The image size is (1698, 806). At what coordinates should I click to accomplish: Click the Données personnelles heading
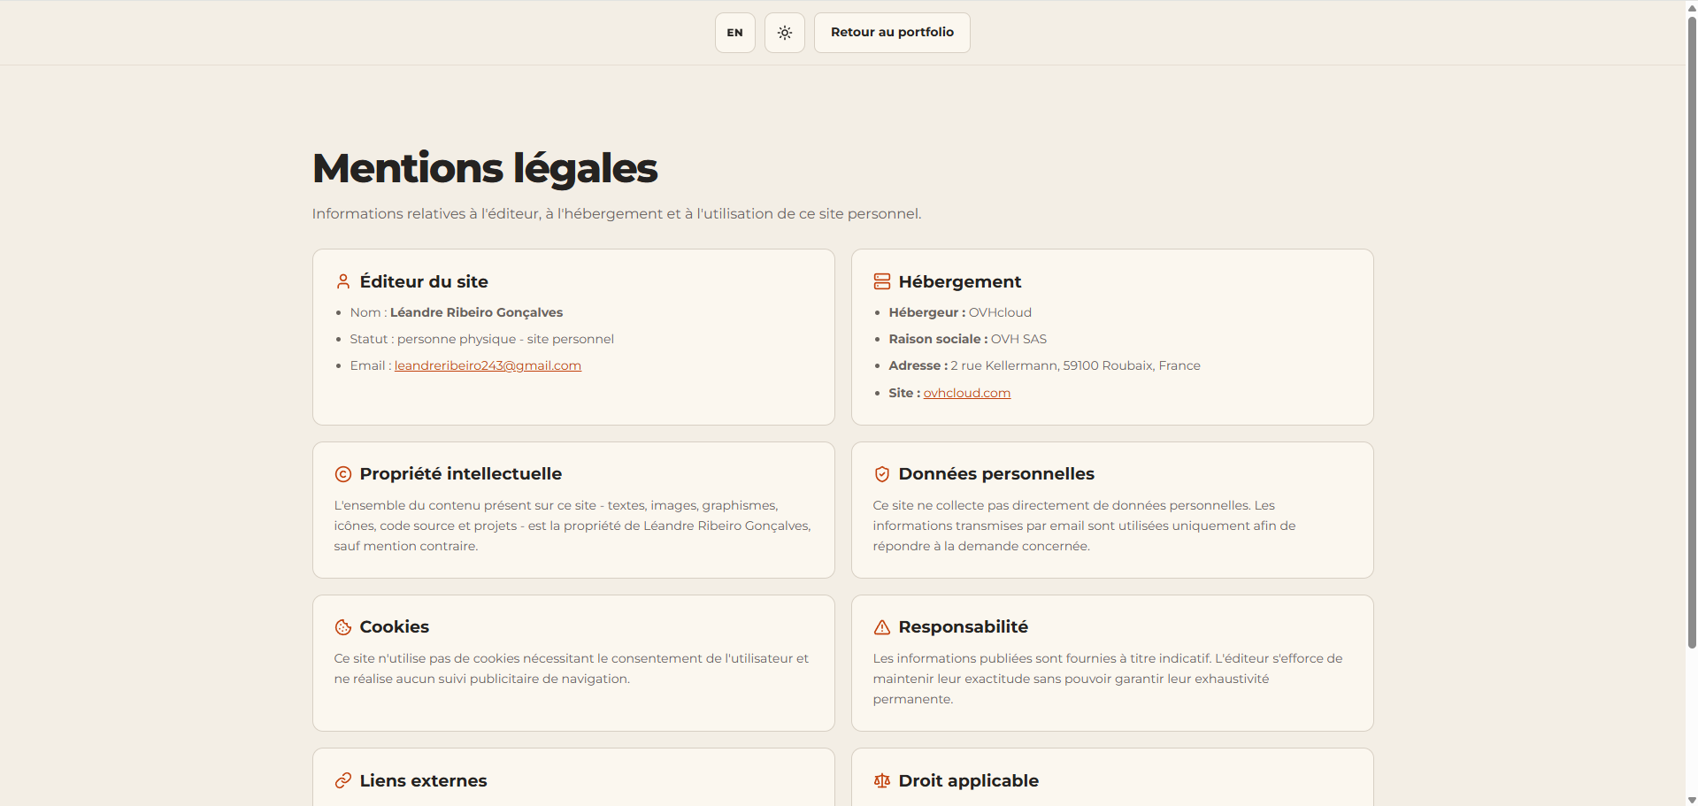click(x=996, y=474)
